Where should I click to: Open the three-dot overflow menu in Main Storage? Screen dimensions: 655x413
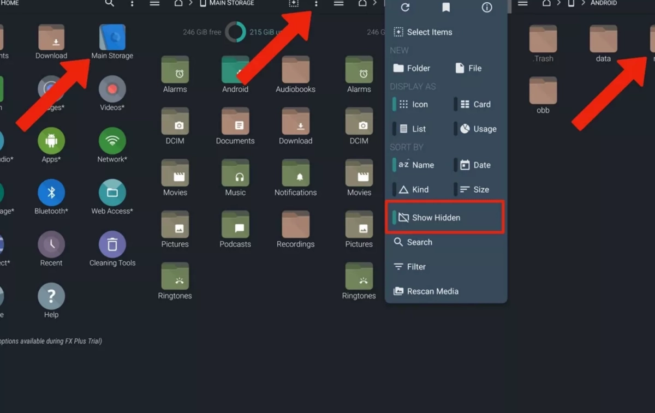[316, 4]
